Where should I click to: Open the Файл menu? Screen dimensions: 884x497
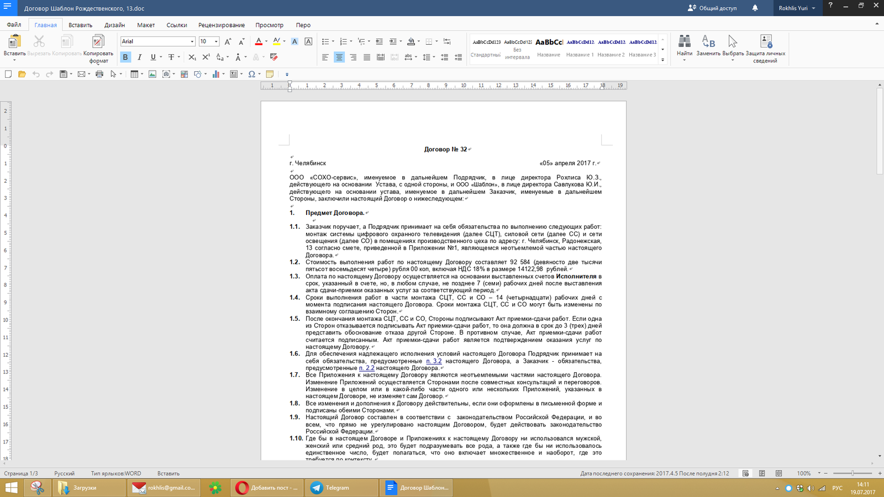pyautogui.click(x=14, y=25)
